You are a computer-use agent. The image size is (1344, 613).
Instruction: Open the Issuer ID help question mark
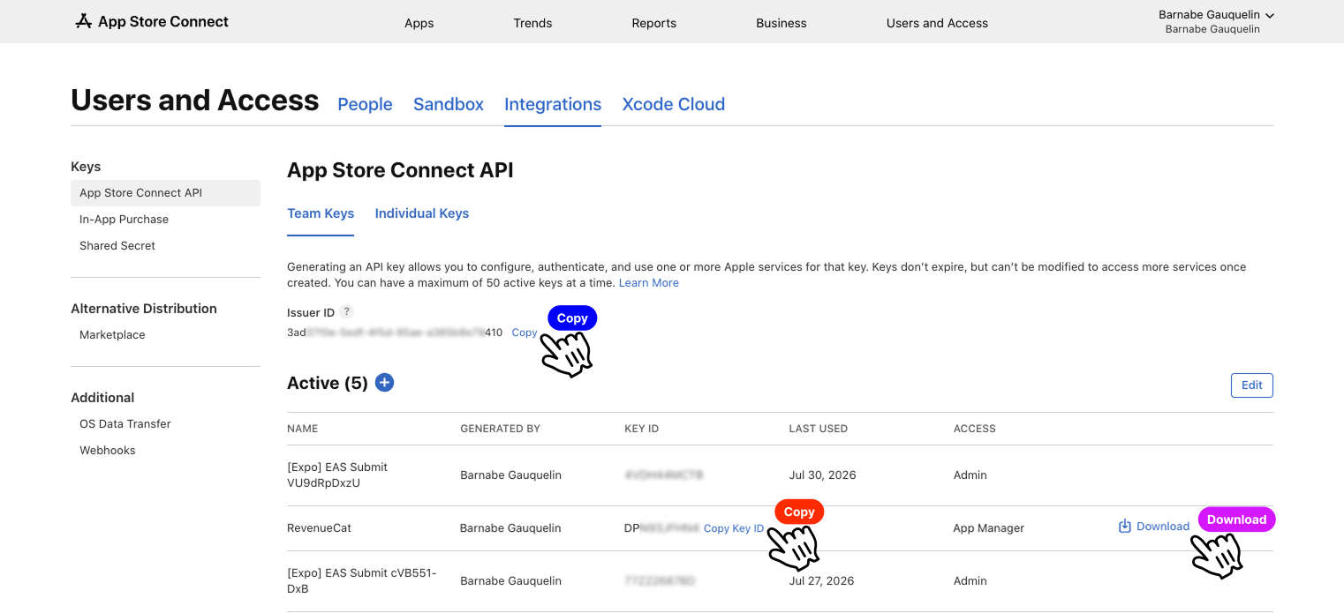click(x=347, y=311)
